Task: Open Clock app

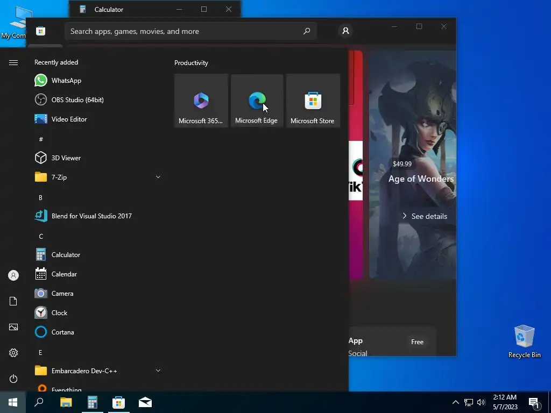Action: tap(98, 312)
